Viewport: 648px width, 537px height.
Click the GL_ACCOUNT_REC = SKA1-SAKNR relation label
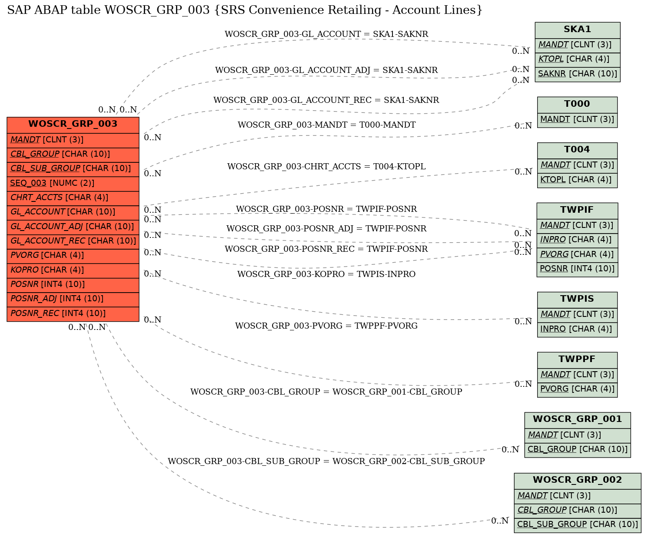point(326,100)
